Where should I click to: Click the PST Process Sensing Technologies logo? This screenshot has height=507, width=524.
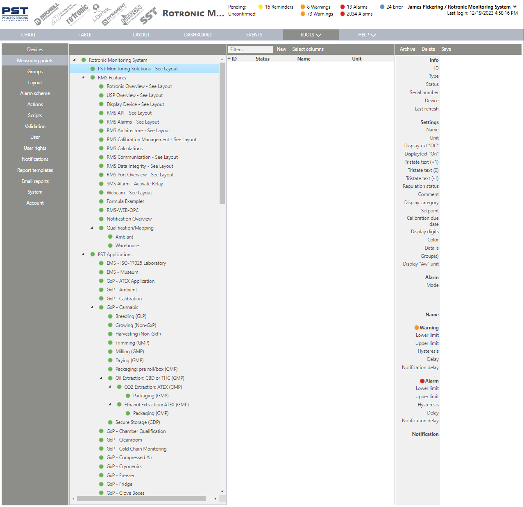[15, 14]
